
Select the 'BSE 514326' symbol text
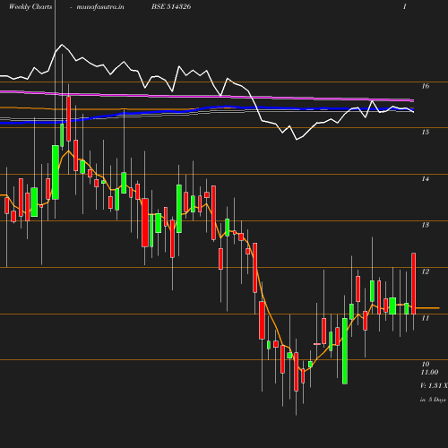171,6
